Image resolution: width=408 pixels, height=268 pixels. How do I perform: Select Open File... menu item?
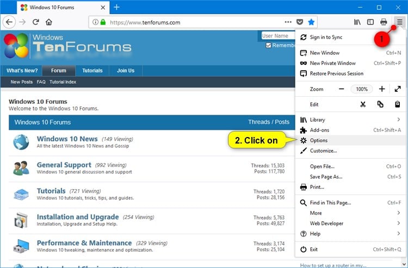[x=350, y=166]
